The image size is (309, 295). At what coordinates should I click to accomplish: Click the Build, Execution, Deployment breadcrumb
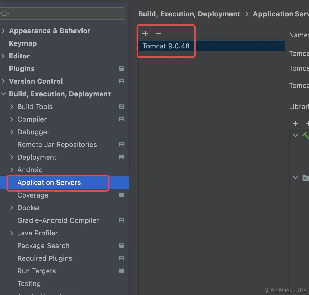point(189,14)
